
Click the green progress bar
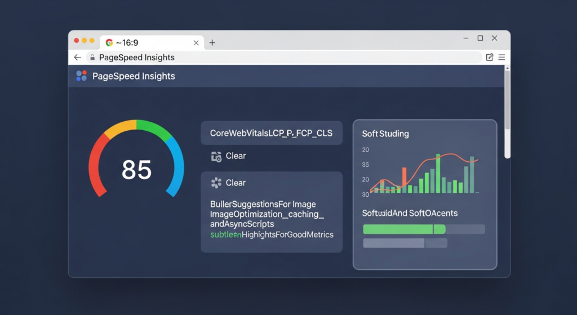click(x=404, y=229)
